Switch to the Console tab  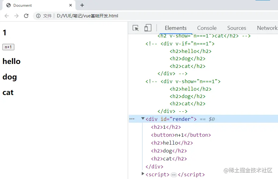tap(207, 28)
